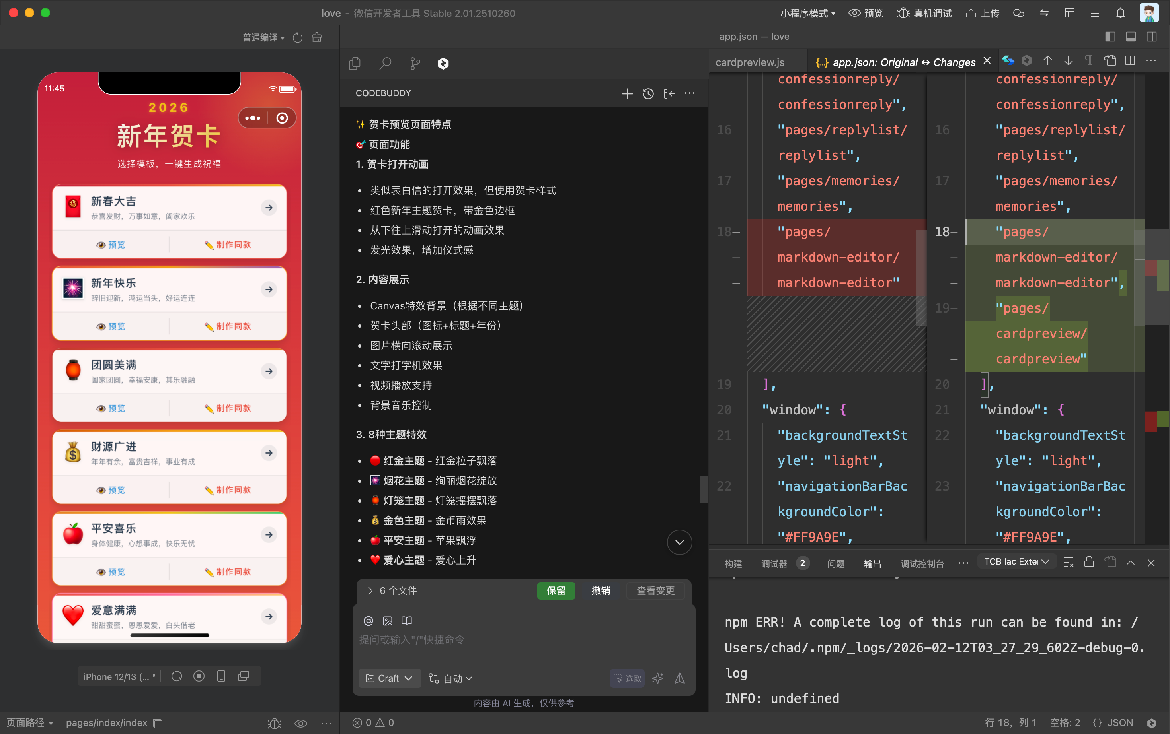This screenshot has width=1170, height=734.
Task: Lock output scrolling with the padlock icon
Action: 1089,562
